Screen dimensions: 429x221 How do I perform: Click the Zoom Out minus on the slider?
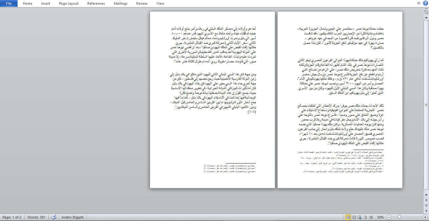coord(389,217)
